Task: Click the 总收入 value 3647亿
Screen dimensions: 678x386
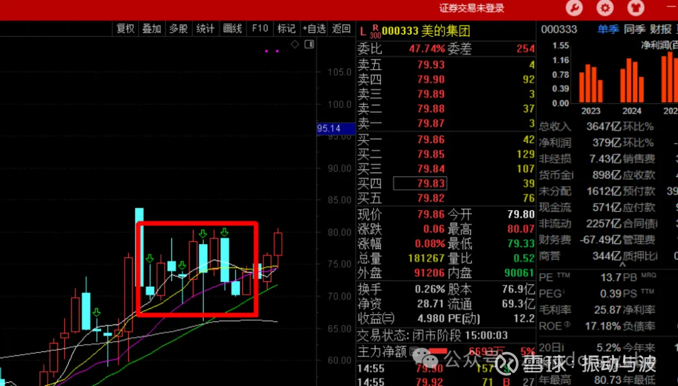Action: point(604,127)
